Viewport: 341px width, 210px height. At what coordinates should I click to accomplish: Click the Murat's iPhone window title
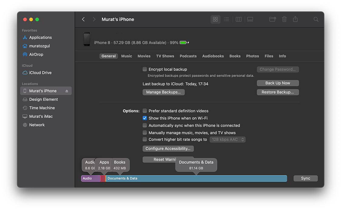click(118, 19)
